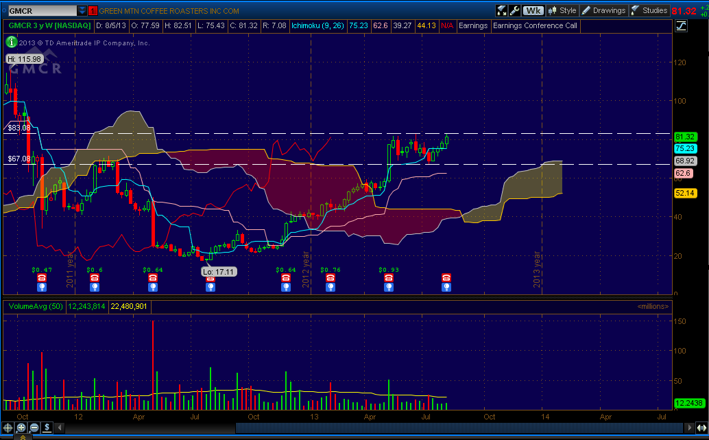Viewport: 709px width, 440px height.
Task: Click the Wk timeframe button
Action: pyautogui.click(x=533, y=10)
